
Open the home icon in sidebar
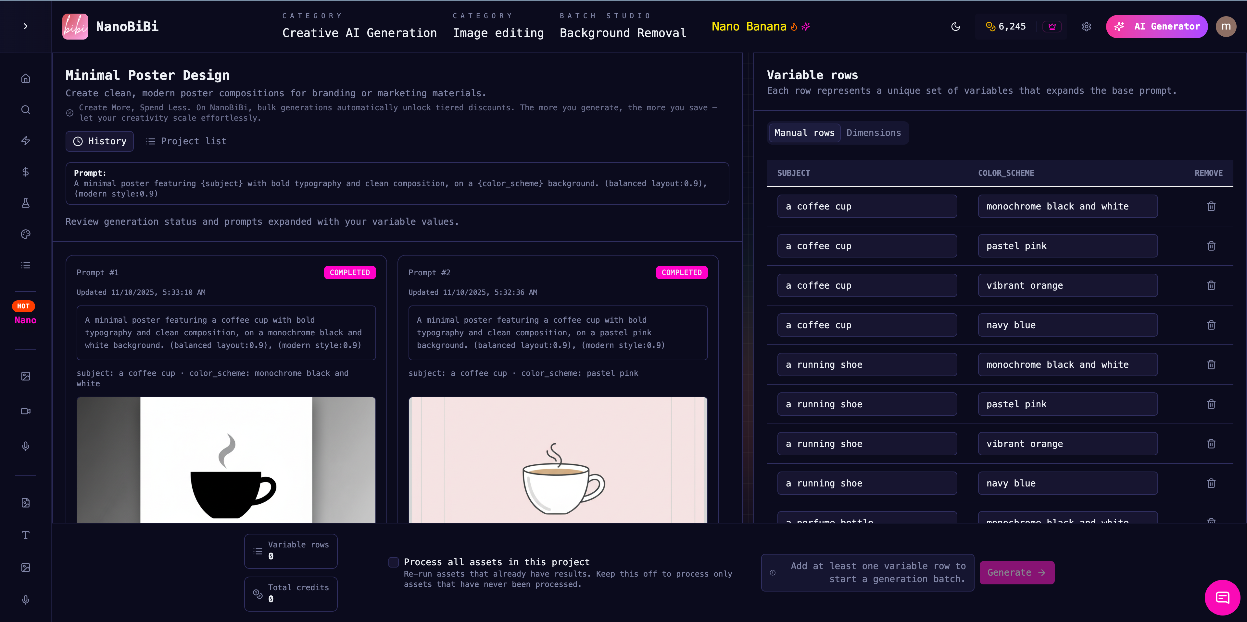coord(26,78)
